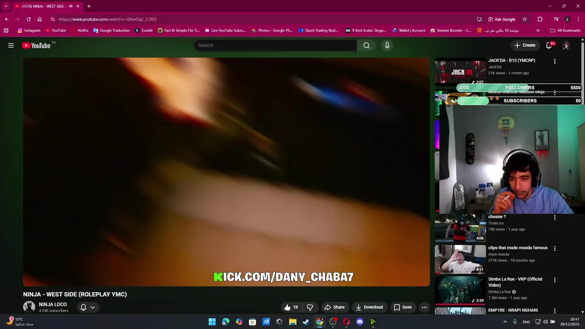Open options for Simba La Rue video

(x=555, y=280)
